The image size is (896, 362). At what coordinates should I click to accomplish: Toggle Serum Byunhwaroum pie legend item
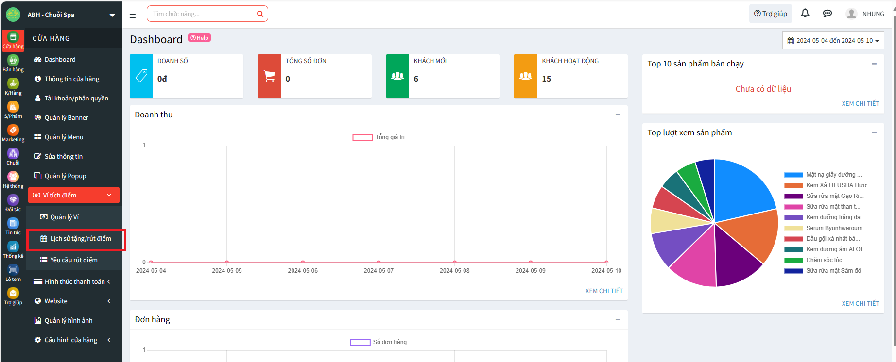pyautogui.click(x=834, y=228)
